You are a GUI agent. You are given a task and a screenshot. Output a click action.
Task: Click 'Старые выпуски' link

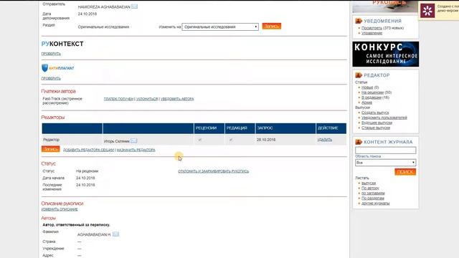(x=376, y=128)
